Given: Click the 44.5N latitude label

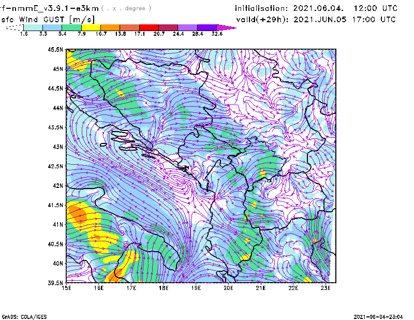Looking at the screenshot, I should pos(55,88).
